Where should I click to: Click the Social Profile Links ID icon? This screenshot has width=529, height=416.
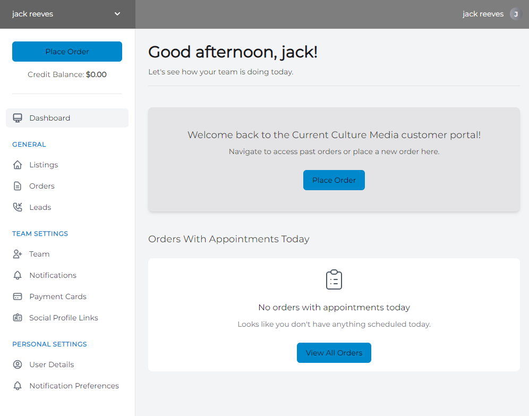(x=18, y=318)
